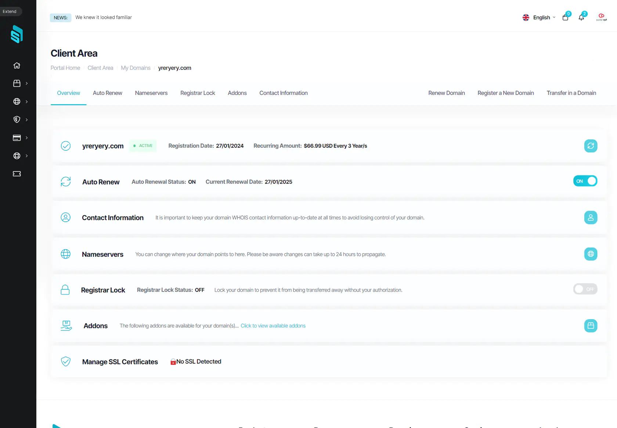Click the ticket icon at the sidebar bottom
The image size is (617, 428).
17,174
